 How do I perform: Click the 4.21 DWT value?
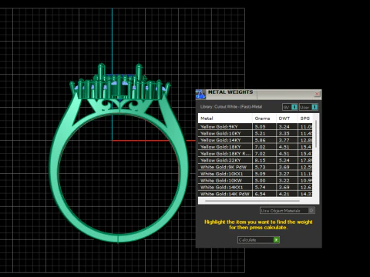point(284,194)
